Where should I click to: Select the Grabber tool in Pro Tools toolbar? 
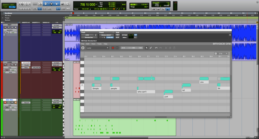click(x=57, y=4)
